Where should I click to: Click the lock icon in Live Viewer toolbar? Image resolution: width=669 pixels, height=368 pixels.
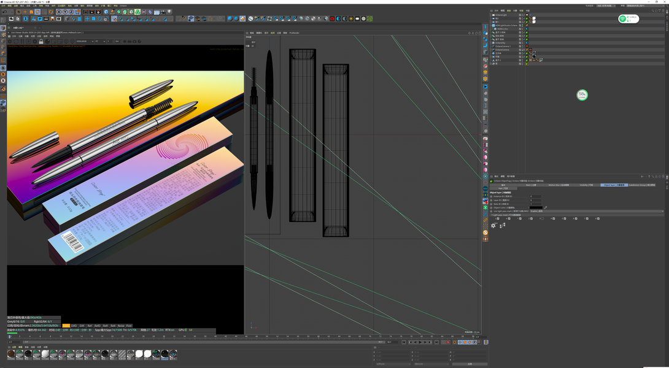pos(41,42)
